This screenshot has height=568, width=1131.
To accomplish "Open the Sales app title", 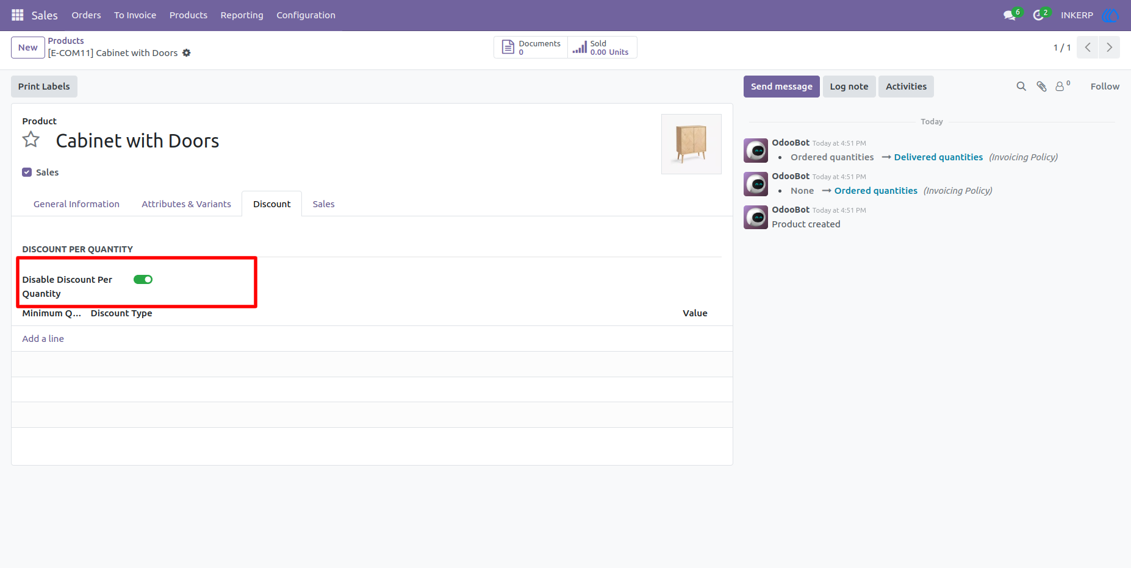I will pos(45,15).
